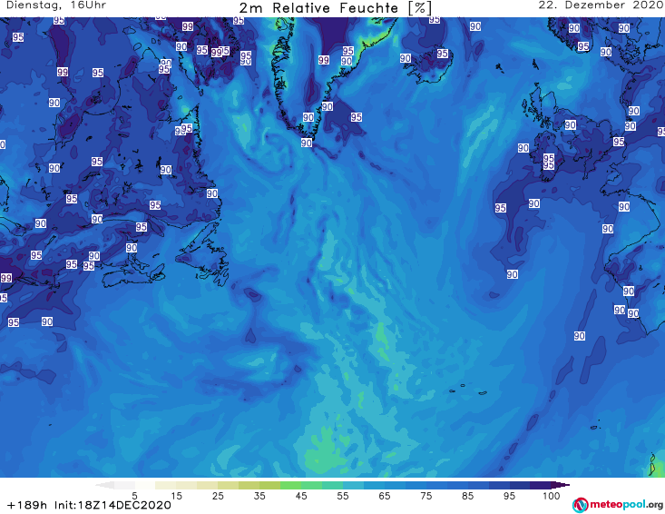This screenshot has height=514, width=665.
Task: Click the legend value '55'
Action: (x=342, y=495)
